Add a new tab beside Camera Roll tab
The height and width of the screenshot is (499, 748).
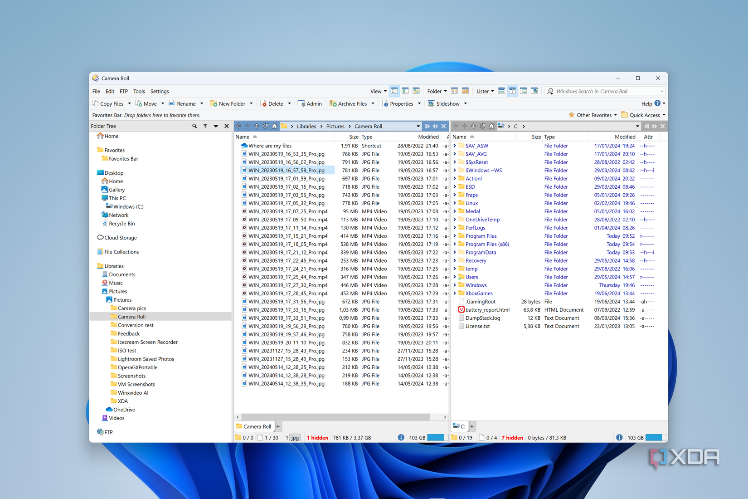click(278, 426)
